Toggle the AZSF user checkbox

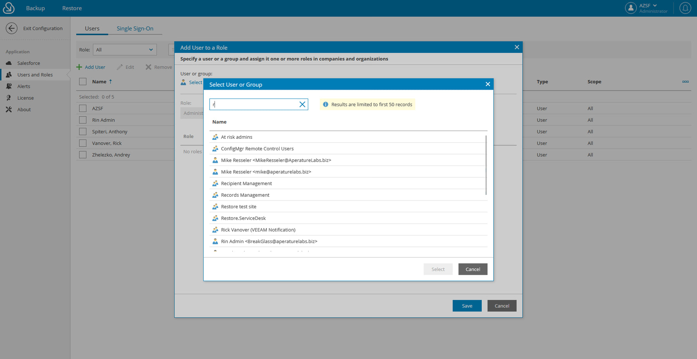point(83,109)
